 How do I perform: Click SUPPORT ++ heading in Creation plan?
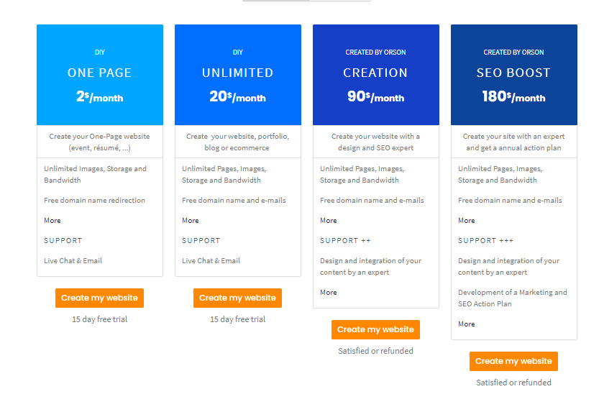coord(345,241)
